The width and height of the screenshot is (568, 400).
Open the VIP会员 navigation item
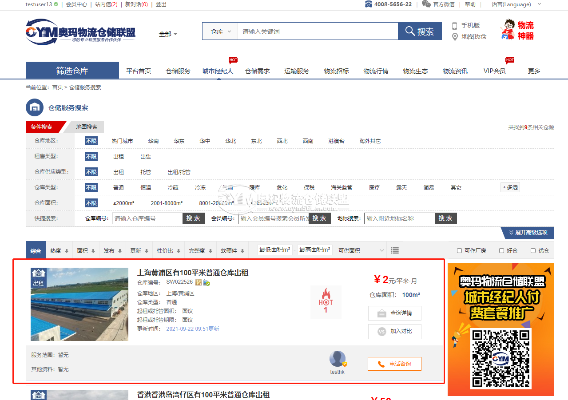coord(495,71)
